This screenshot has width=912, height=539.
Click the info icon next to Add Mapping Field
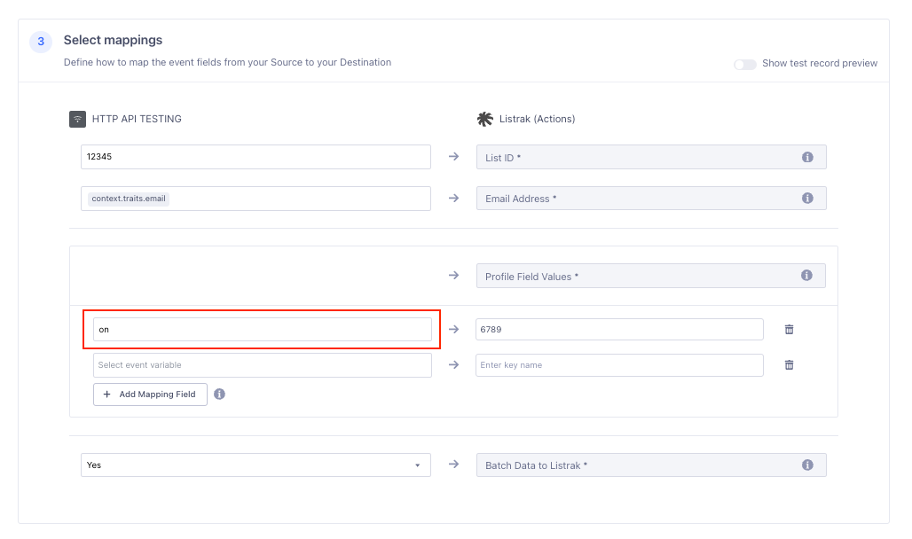coord(219,394)
